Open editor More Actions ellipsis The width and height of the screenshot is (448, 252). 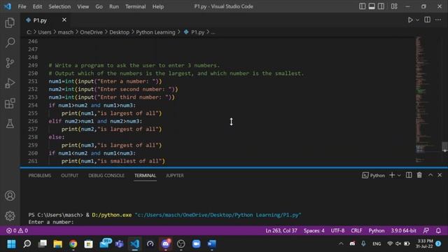pyautogui.click(x=438, y=20)
